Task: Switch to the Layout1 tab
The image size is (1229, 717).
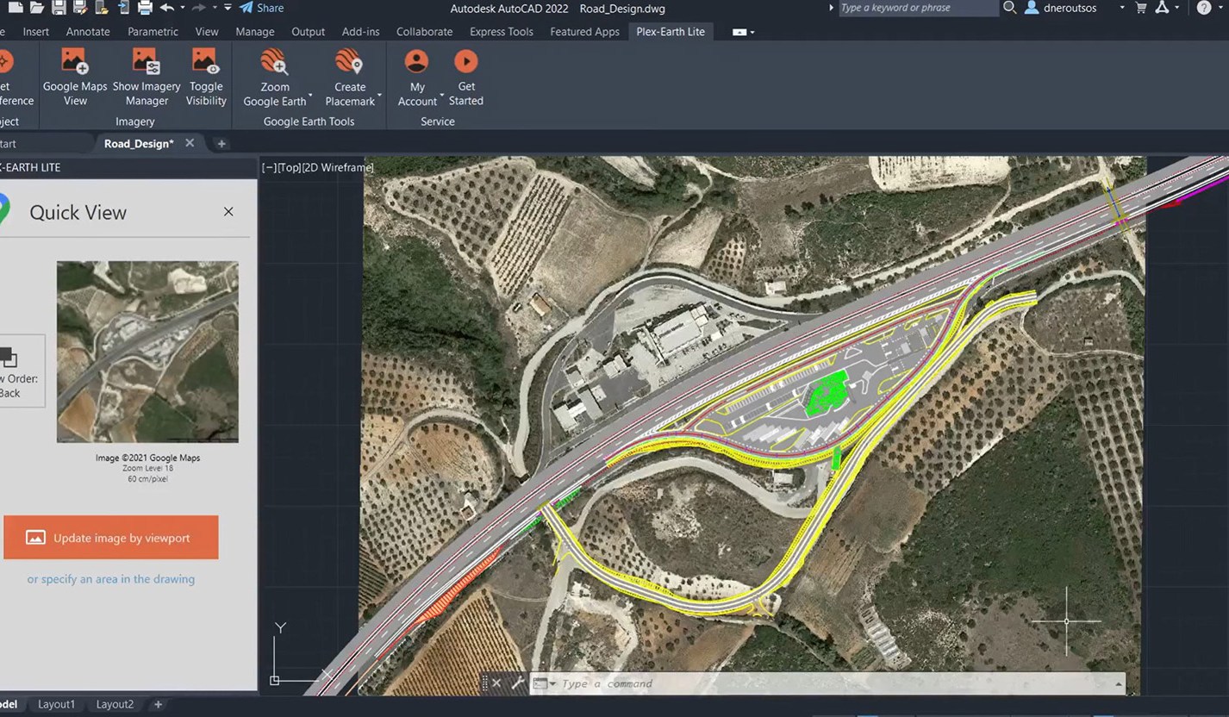Action: click(56, 704)
